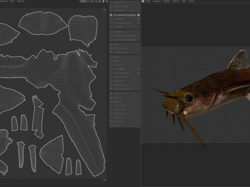
Task: Choose Add UV Pins at list top
Action: point(119,3)
